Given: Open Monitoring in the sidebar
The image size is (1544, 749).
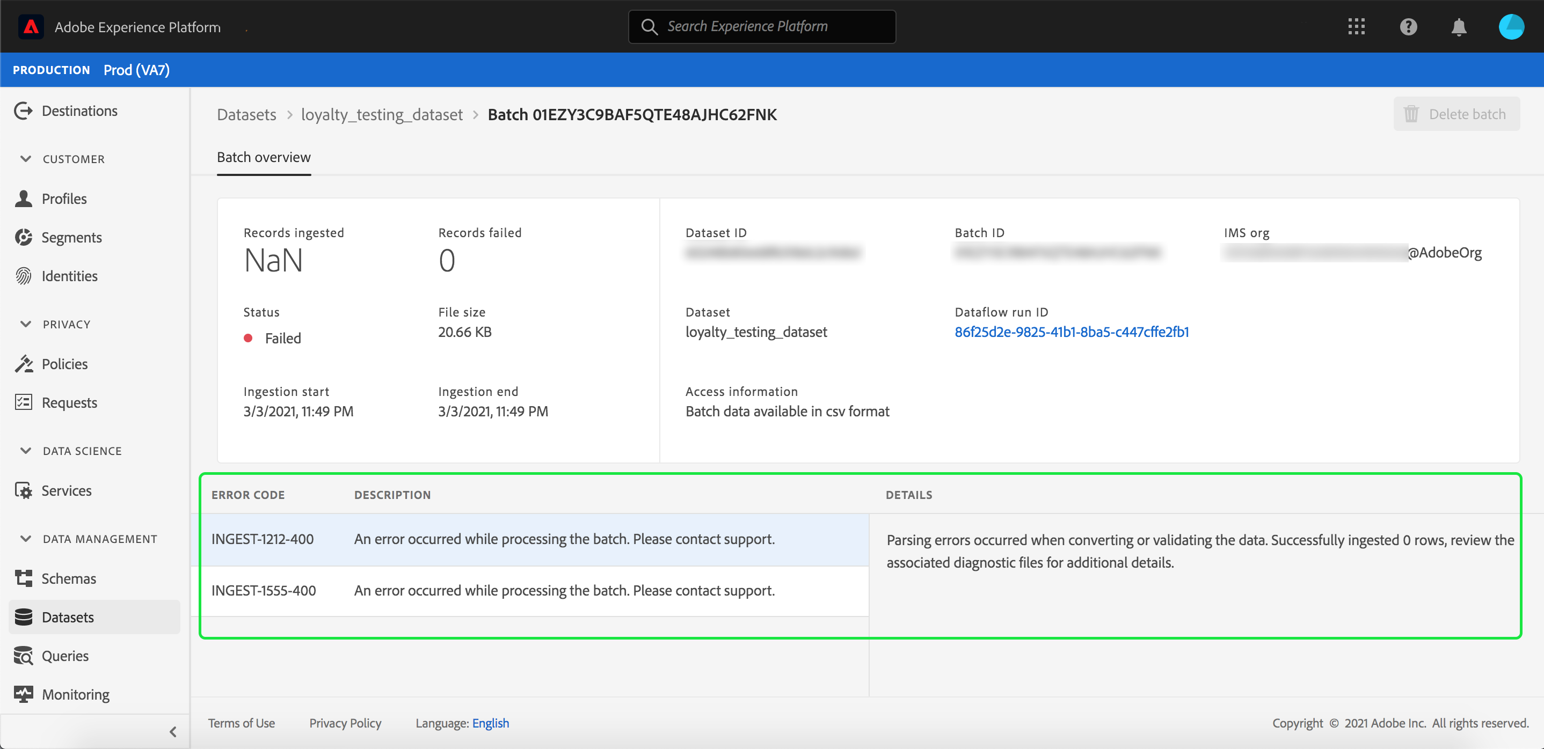Looking at the screenshot, I should point(76,694).
